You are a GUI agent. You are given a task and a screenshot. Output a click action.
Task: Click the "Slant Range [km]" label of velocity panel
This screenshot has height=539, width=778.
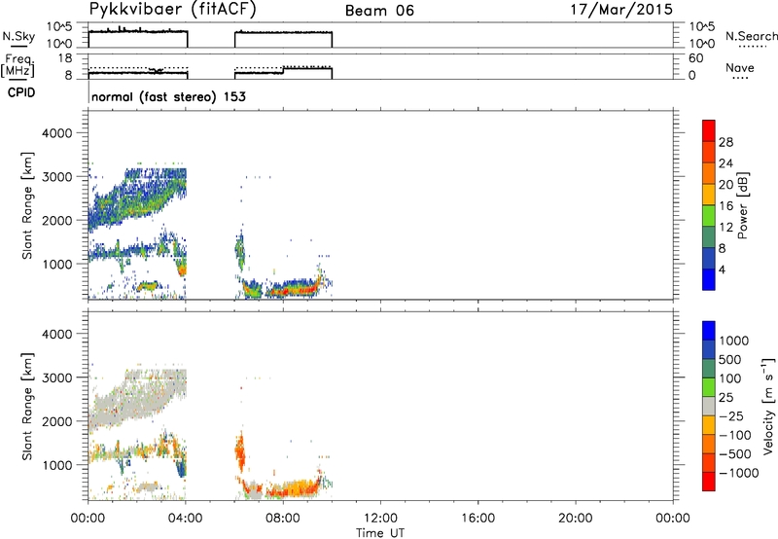coord(27,407)
